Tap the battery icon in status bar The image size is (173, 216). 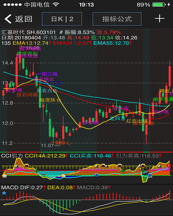(159, 4)
